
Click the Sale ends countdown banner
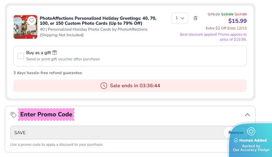point(130,86)
